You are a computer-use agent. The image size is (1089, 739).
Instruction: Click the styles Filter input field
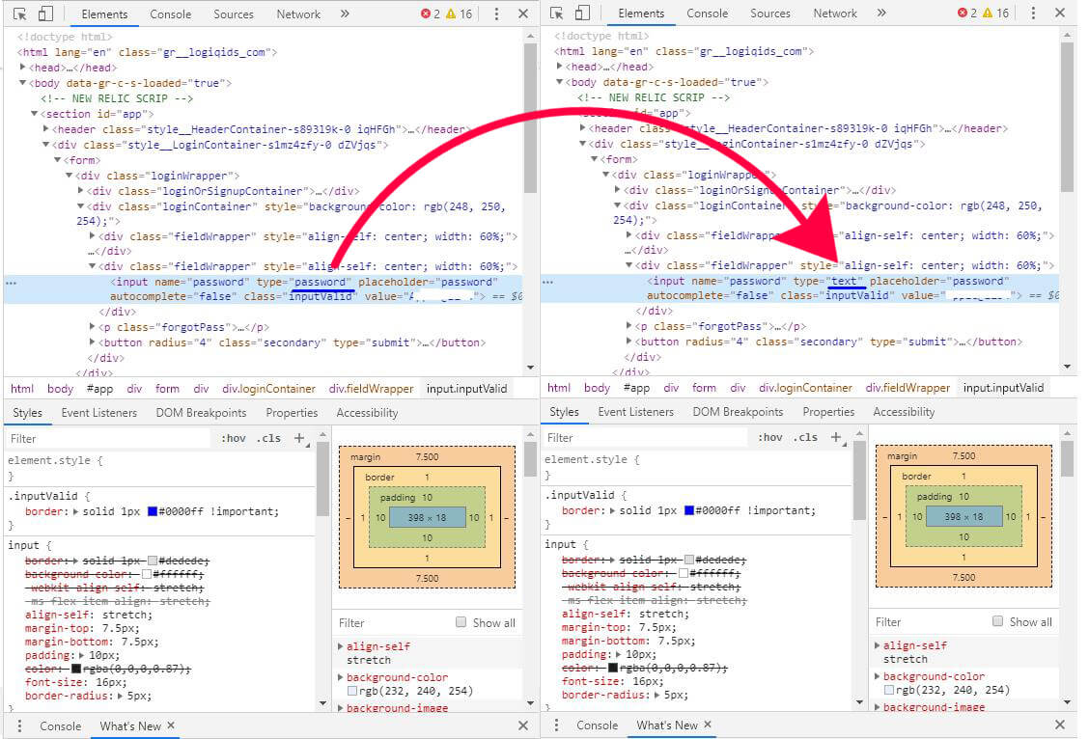point(106,437)
